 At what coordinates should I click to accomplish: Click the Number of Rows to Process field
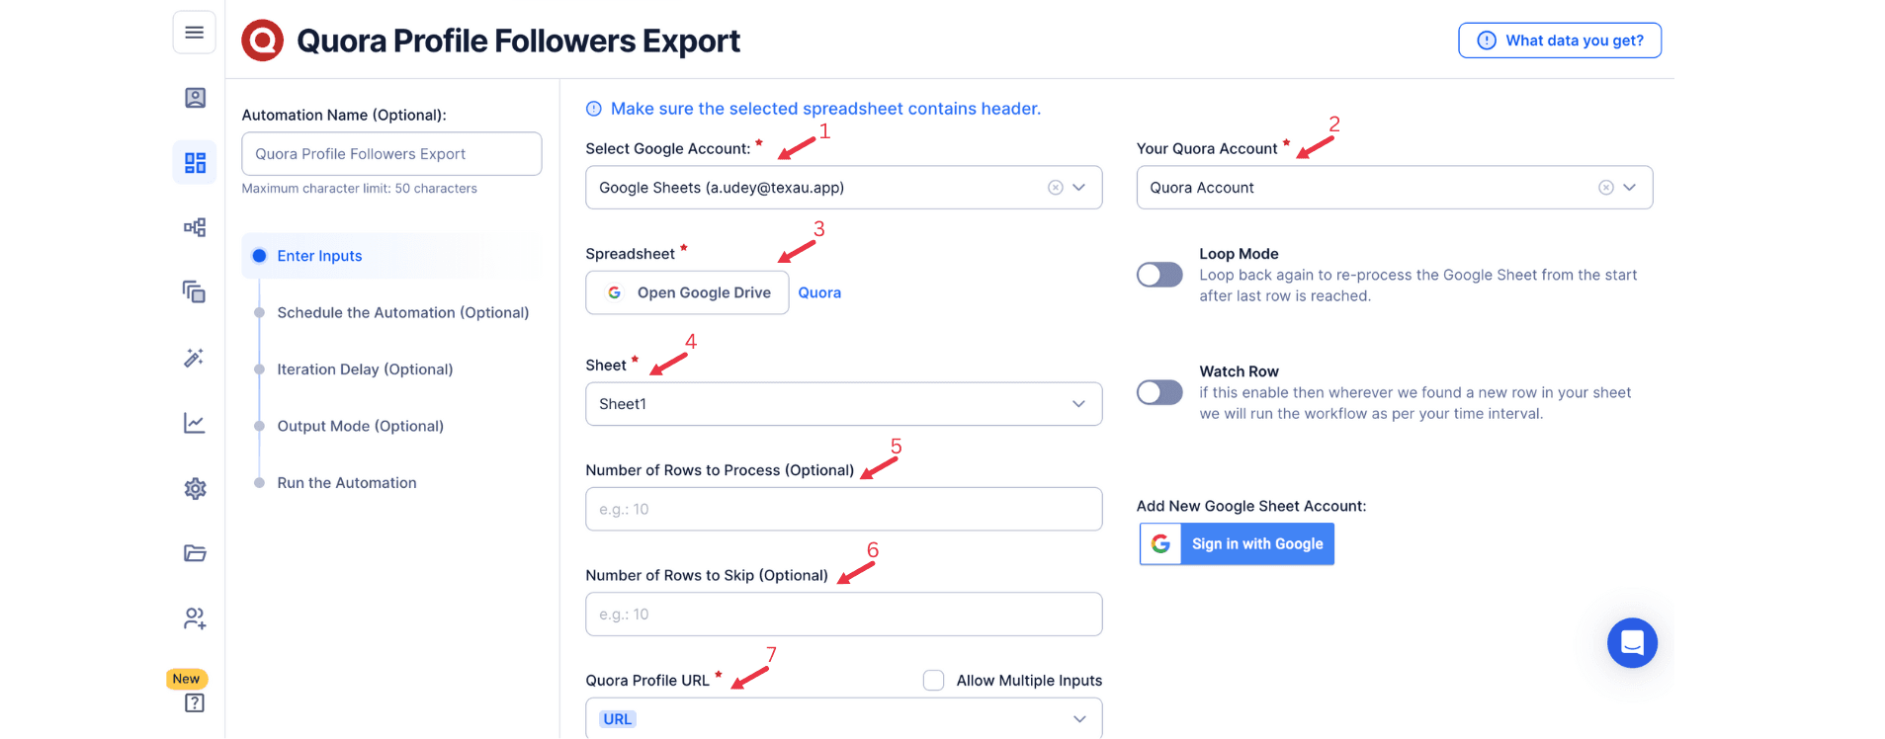[x=843, y=509]
